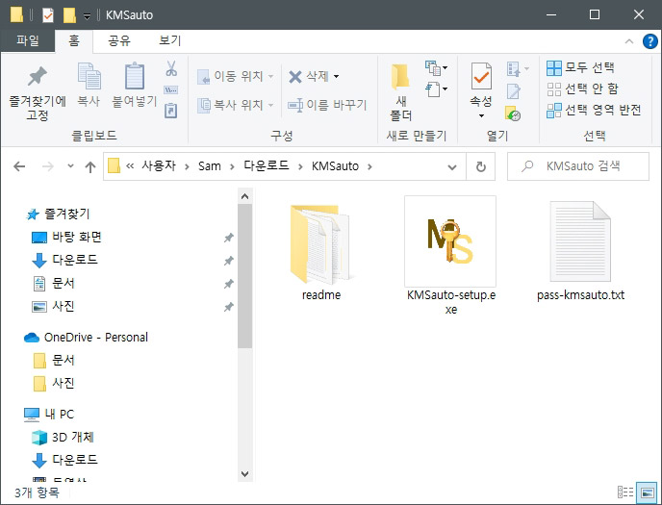Open the 복사 위치 (Copy to) menu

(x=236, y=105)
